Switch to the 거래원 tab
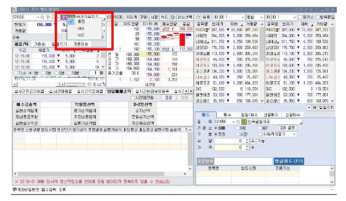Screen dimensions: 346x201 (40, 44)
